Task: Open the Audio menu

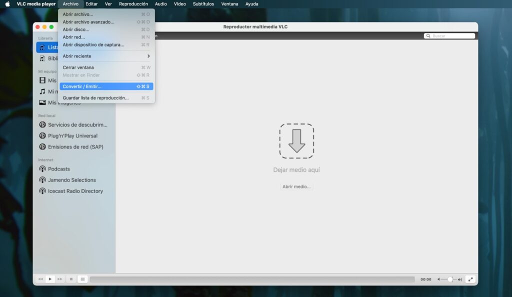Action: click(160, 3)
